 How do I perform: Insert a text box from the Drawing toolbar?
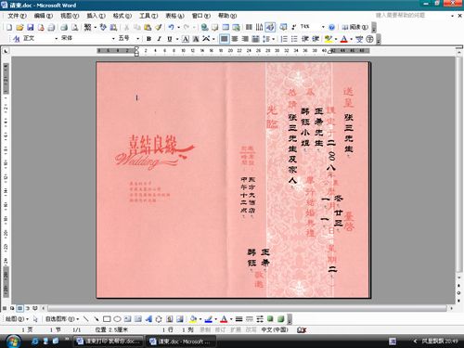coord(127,319)
